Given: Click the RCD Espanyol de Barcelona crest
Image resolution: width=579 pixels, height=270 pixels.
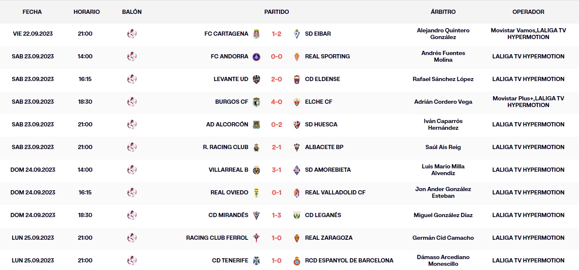Looking at the screenshot, I should pyautogui.click(x=296, y=260).
